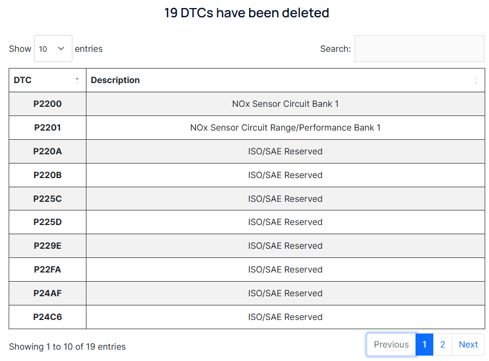
Task: Sort by Description column arrows
Action: coord(475,80)
